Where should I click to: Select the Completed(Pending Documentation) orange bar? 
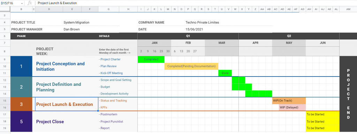tap(191, 66)
